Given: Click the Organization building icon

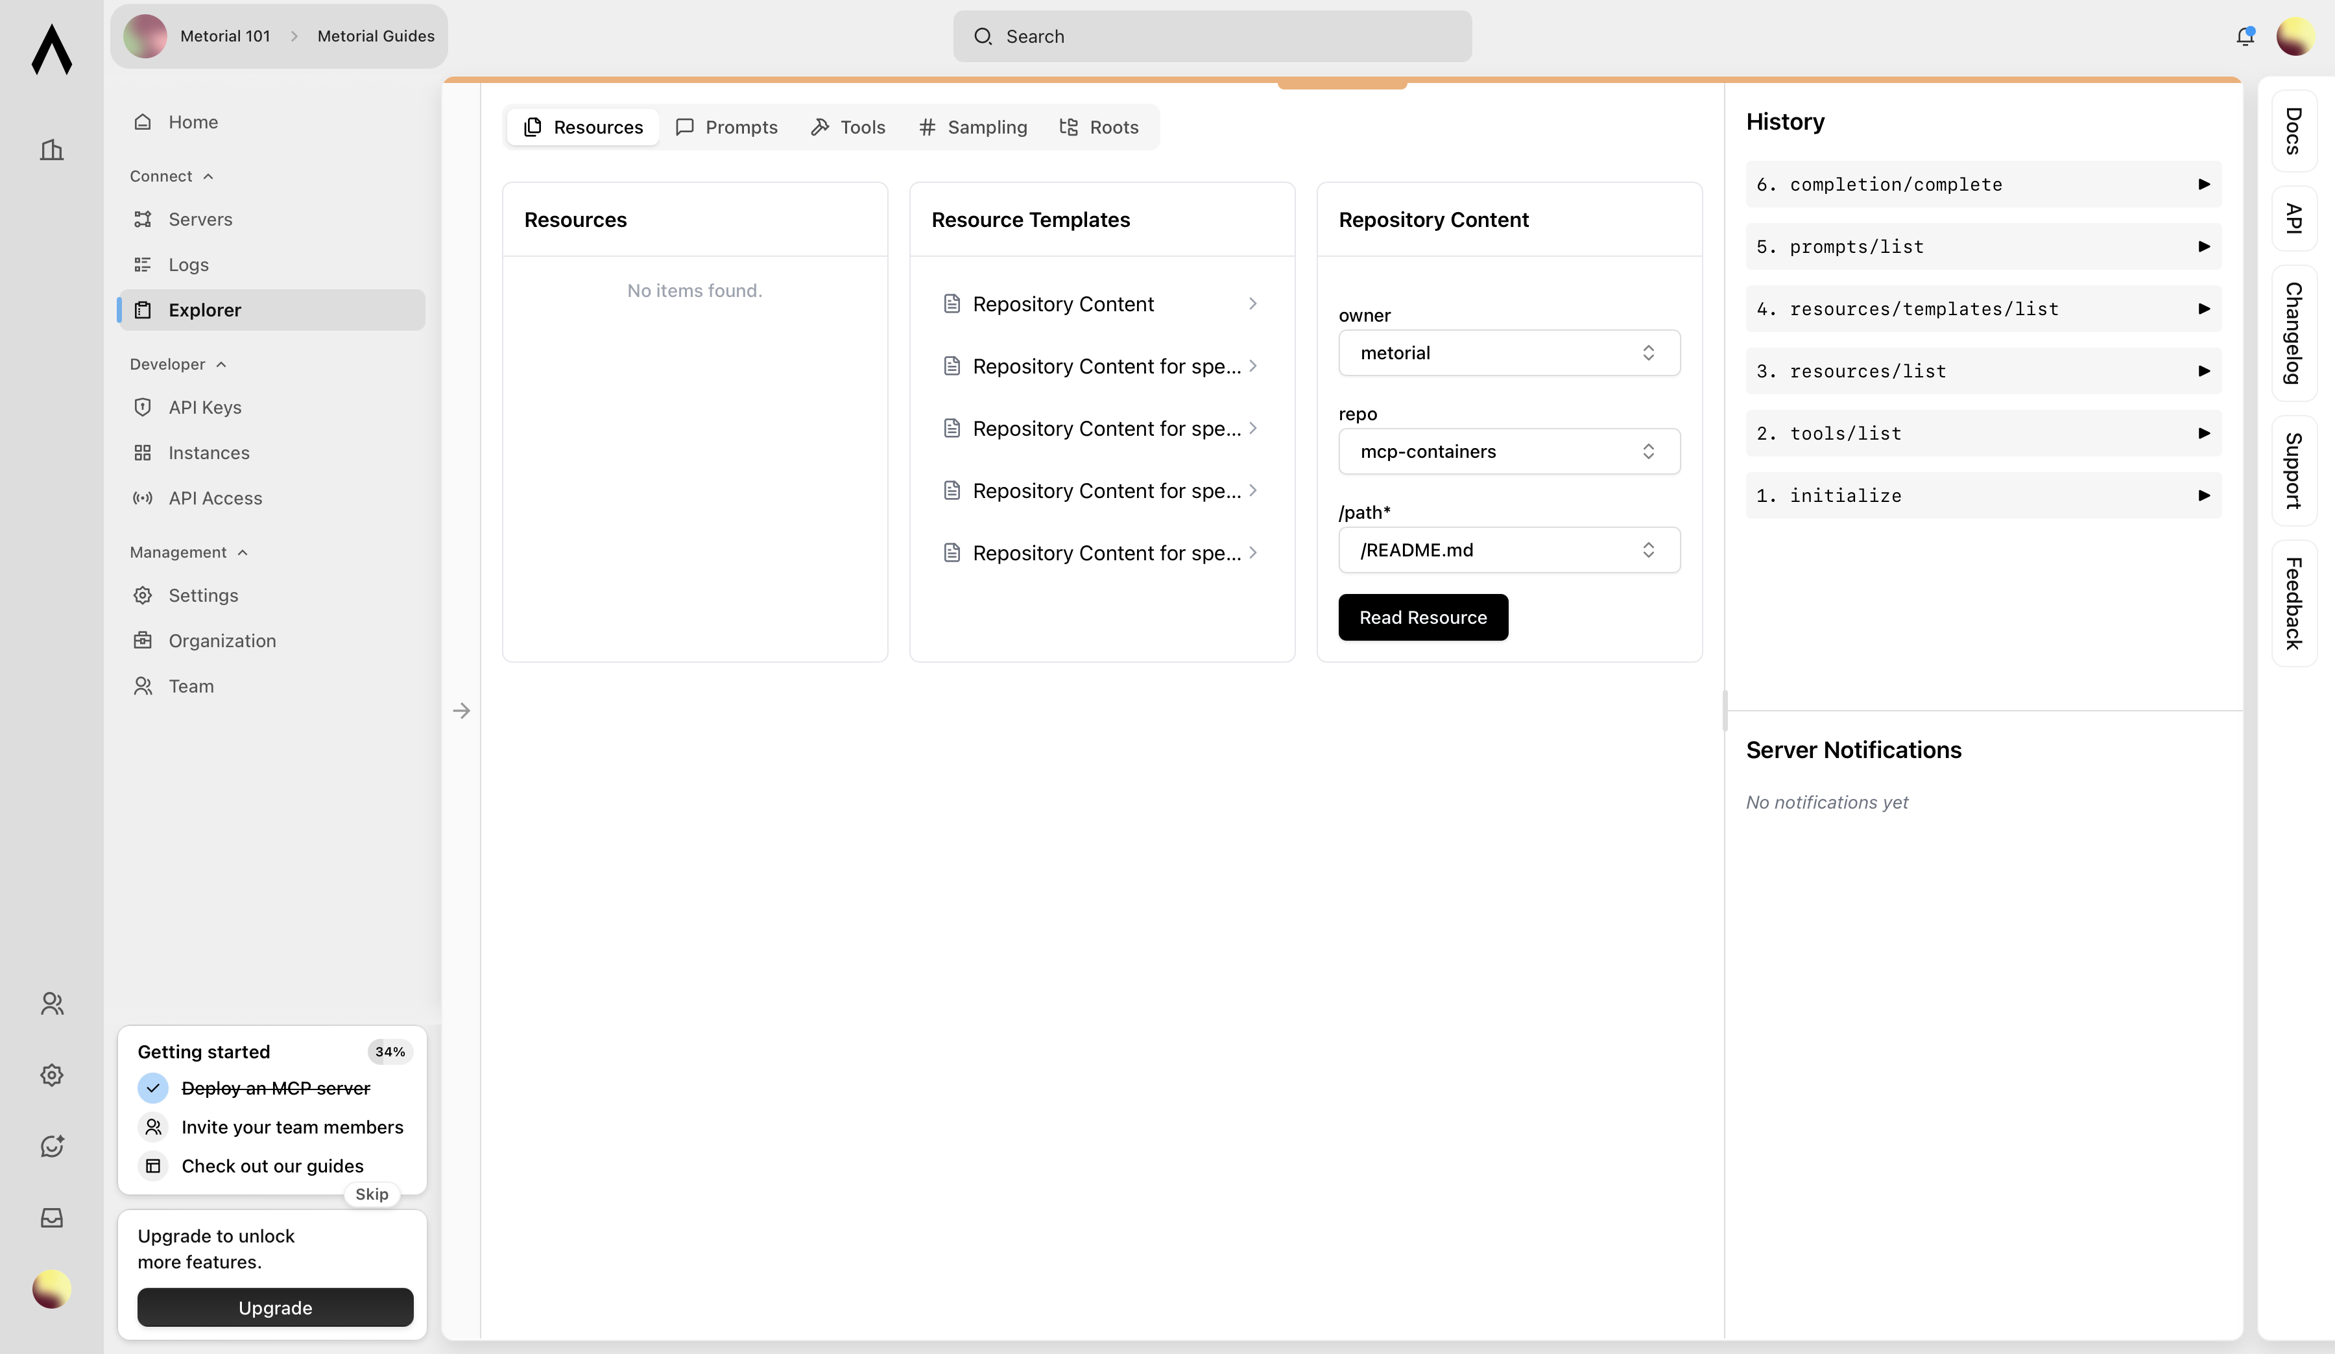Looking at the screenshot, I should point(143,640).
